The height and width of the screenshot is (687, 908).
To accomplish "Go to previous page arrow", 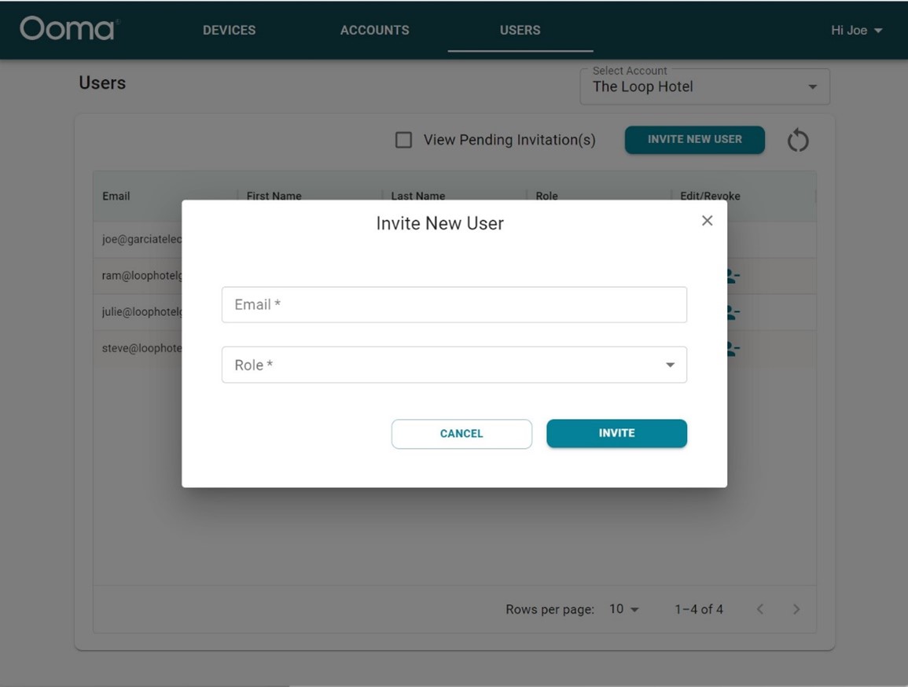I will click(x=760, y=609).
